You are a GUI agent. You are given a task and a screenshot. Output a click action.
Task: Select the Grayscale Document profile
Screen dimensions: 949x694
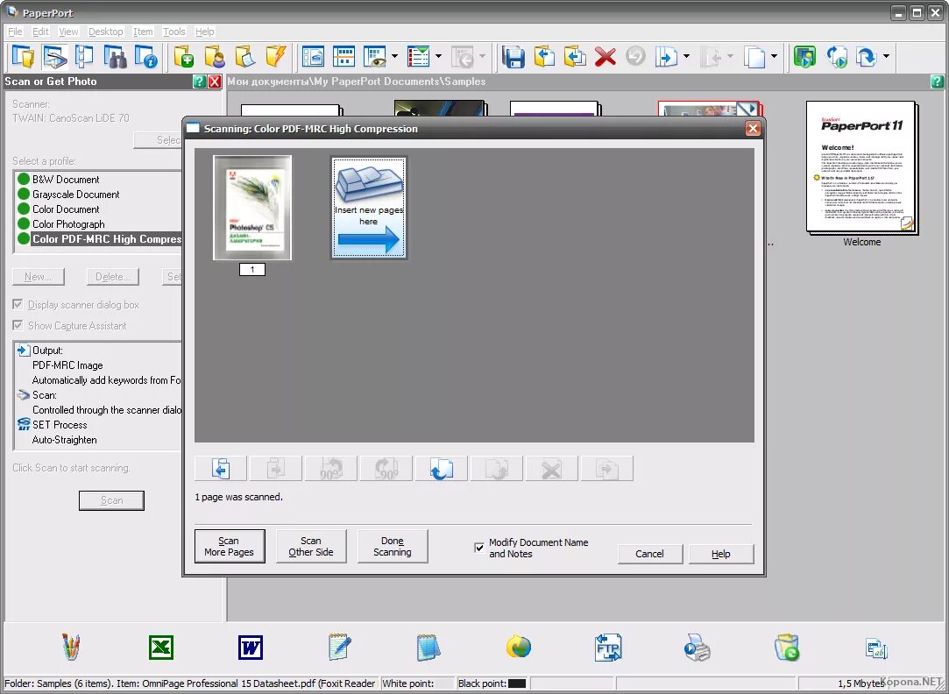coord(75,195)
